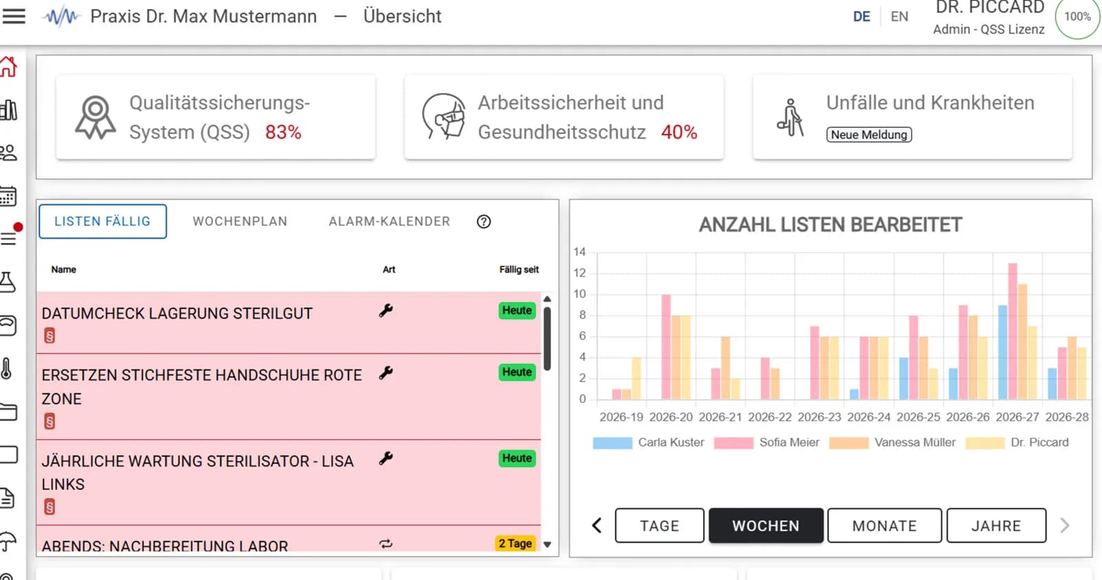
Task: Sort by the Art column header
Action: pyautogui.click(x=389, y=270)
